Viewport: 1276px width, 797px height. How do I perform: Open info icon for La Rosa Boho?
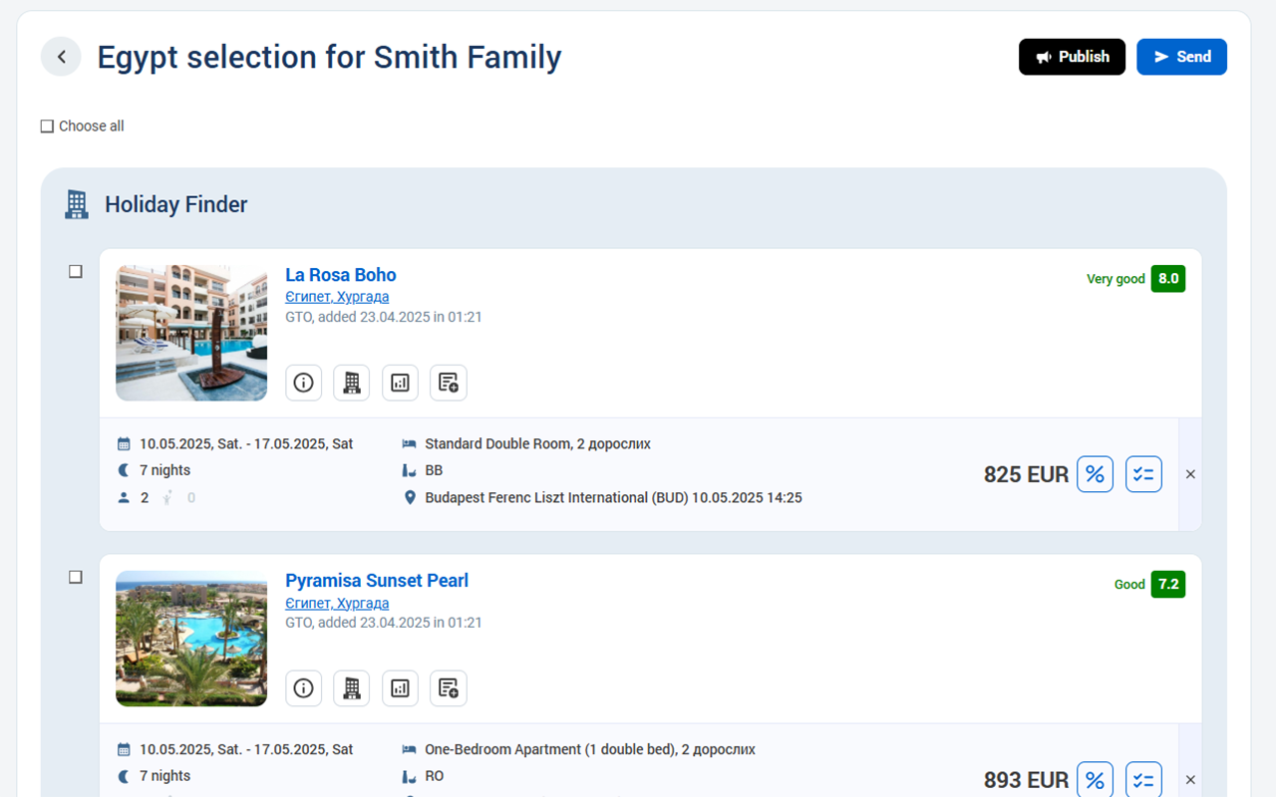tap(304, 383)
